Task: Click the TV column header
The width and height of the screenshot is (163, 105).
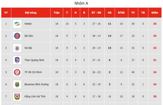Action: click(x=133, y=13)
